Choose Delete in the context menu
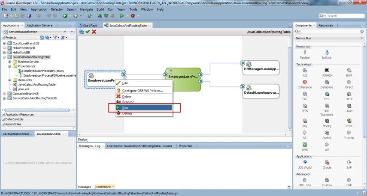The image size is (367, 196). coord(144,97)
